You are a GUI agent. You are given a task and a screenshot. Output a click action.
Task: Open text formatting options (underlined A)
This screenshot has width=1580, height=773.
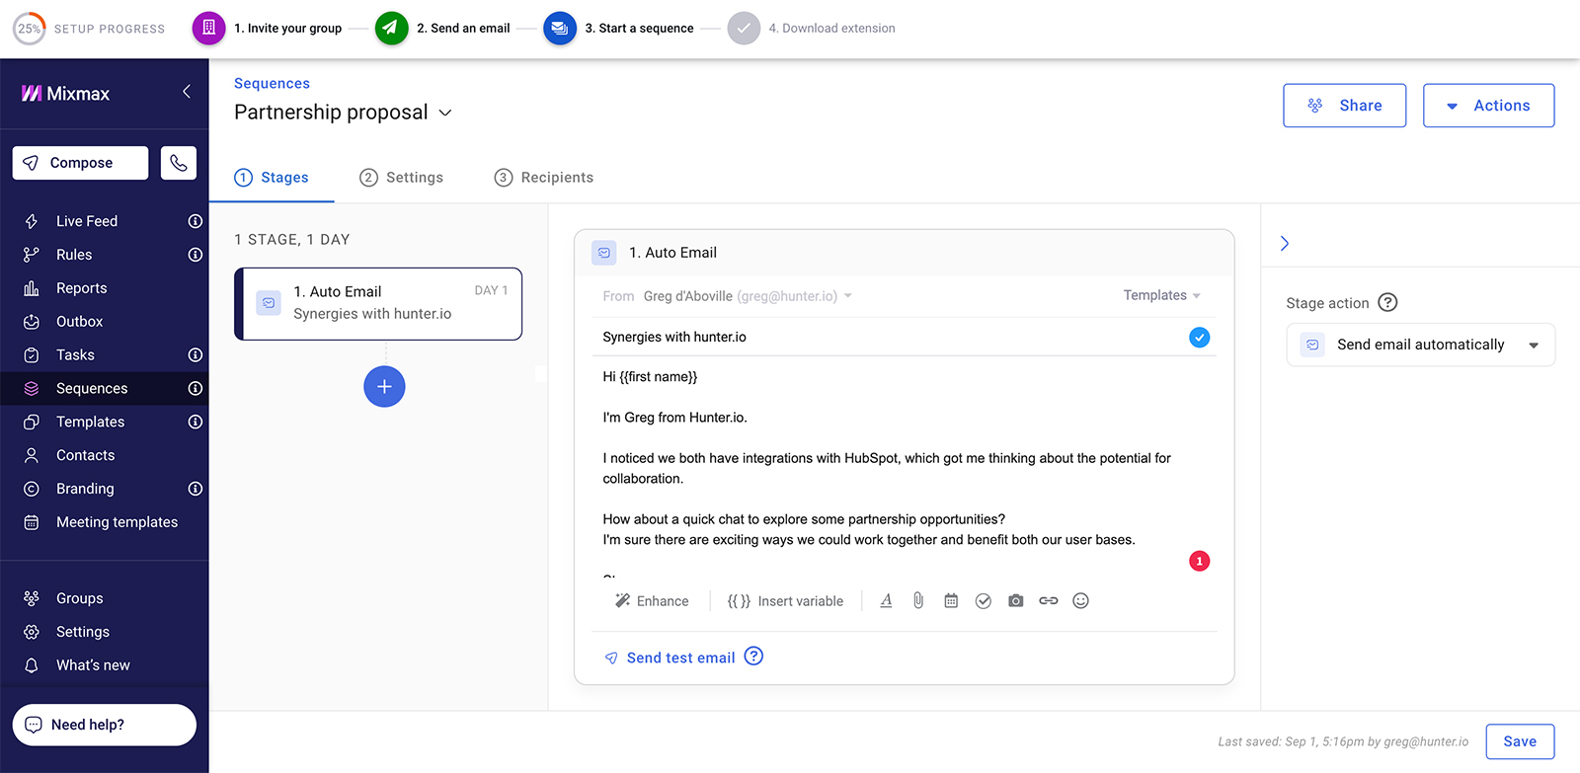tap(886, 600)
